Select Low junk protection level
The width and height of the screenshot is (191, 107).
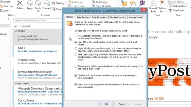pyautogui.click(x=76, y=42)
